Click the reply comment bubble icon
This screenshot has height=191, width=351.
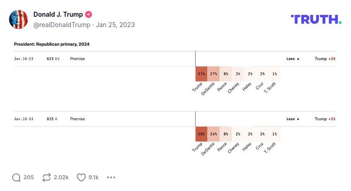coord(16,177)
